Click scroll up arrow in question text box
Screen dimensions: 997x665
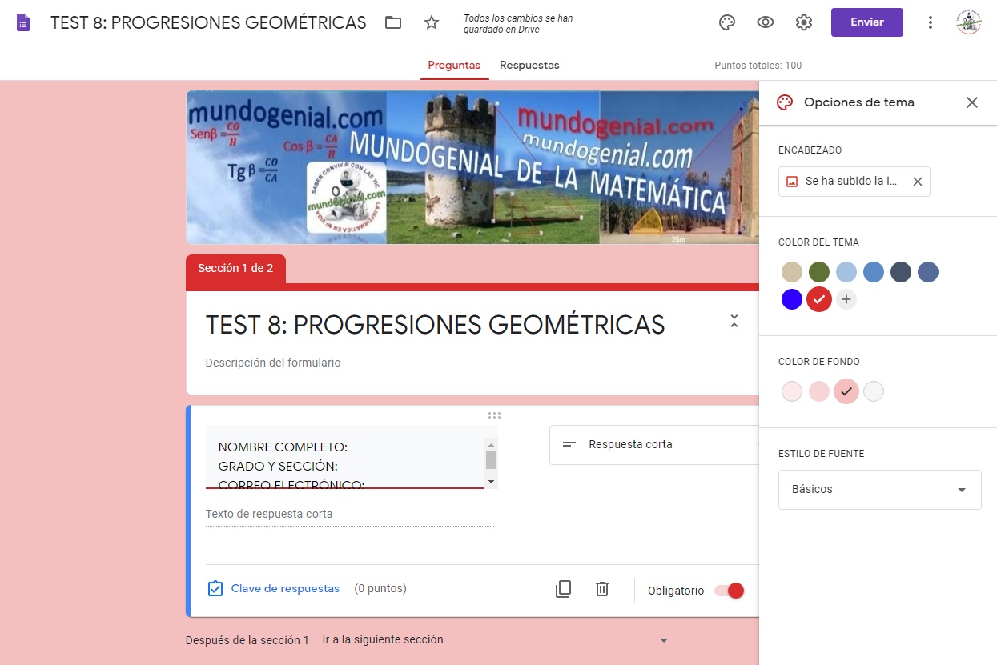pyautogui.click(x=492, y=444)
